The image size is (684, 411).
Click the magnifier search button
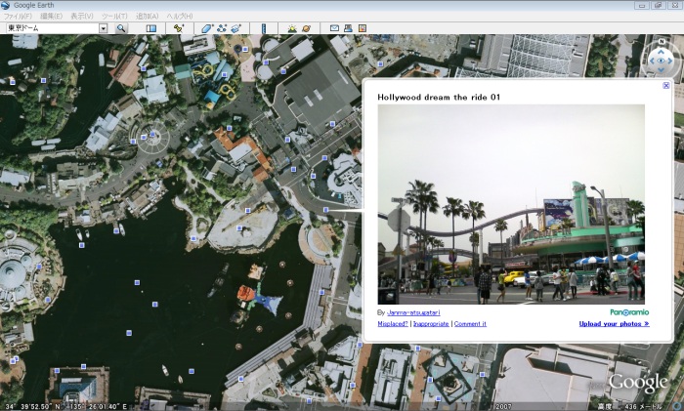[121, 28]
